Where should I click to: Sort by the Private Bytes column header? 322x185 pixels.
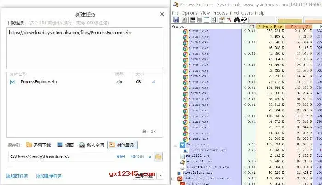[x=270, y=27]
